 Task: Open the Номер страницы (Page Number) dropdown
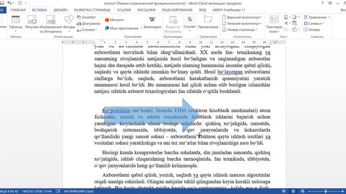256,30
